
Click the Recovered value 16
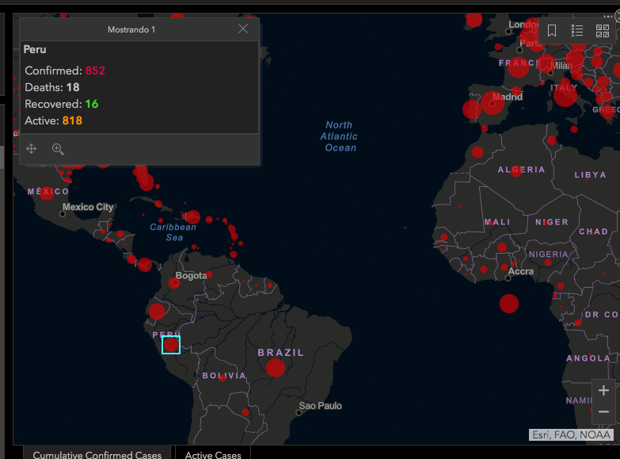(x=92, y=104)
